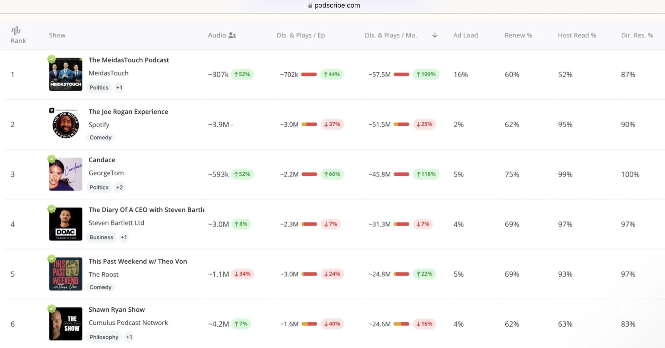Click the sort descending arrow icon
Viewport: 665px width, 348px height.
(x=435, y=35)
